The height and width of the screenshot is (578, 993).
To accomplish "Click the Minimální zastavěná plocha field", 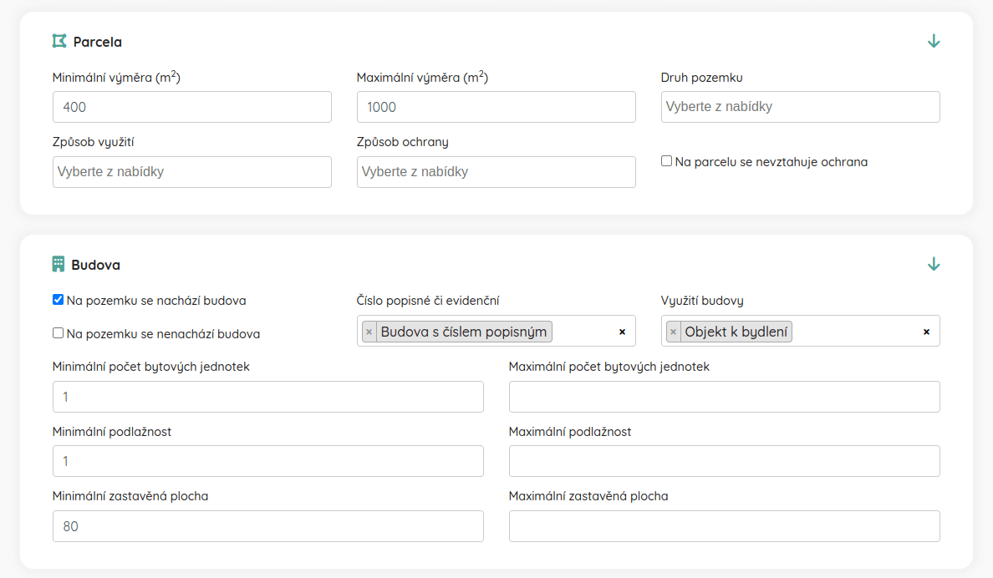I will pyautogui.click(x=267, y=526).
